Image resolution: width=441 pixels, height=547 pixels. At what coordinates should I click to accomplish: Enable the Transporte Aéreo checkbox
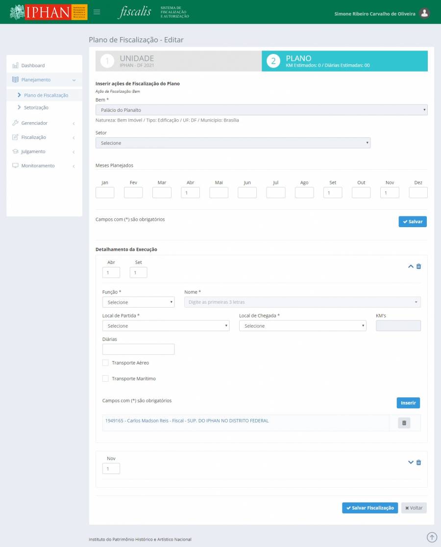click(105, 363)
